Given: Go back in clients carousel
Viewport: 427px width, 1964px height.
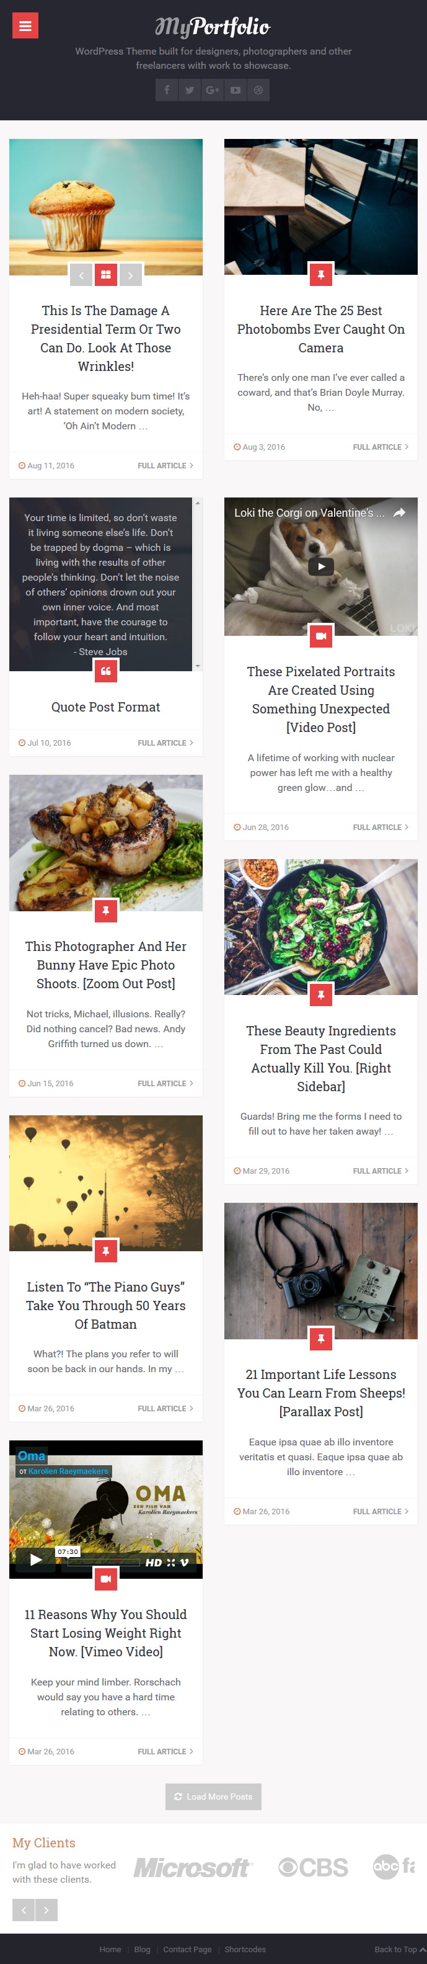Looking at the screenshot, I should click(24, 1910).
